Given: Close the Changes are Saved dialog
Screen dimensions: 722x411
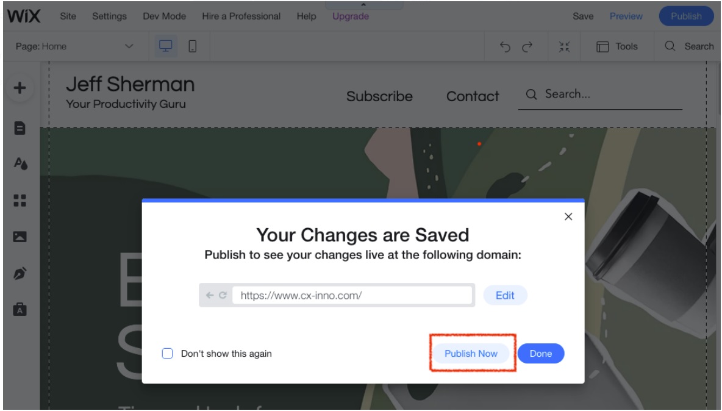Looking at the screenshot, I should (568, 216).
